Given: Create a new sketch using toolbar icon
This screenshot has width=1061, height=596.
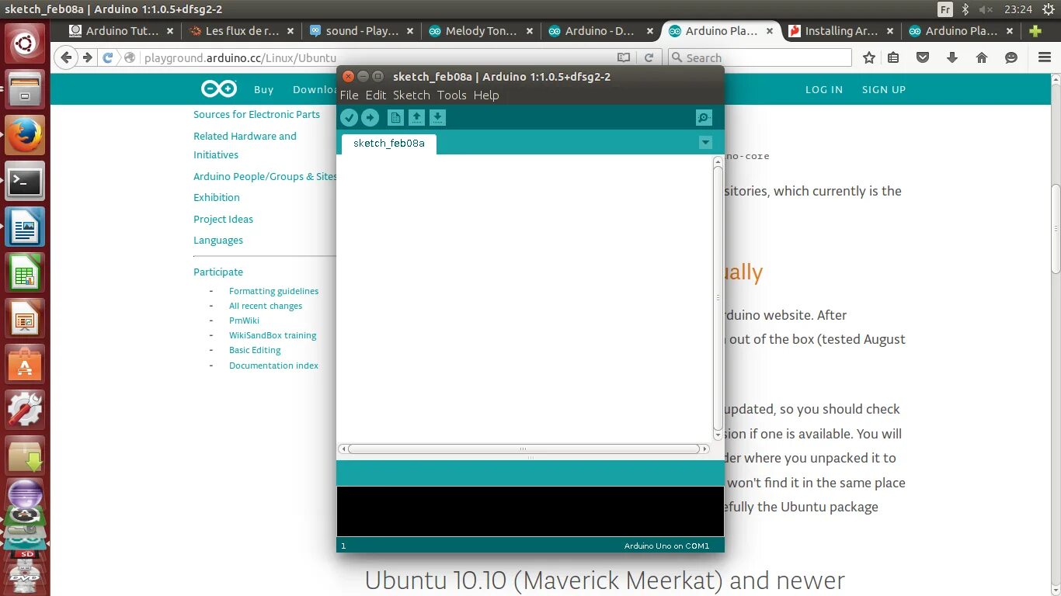Looking at the screenshot, I should 395,117.
